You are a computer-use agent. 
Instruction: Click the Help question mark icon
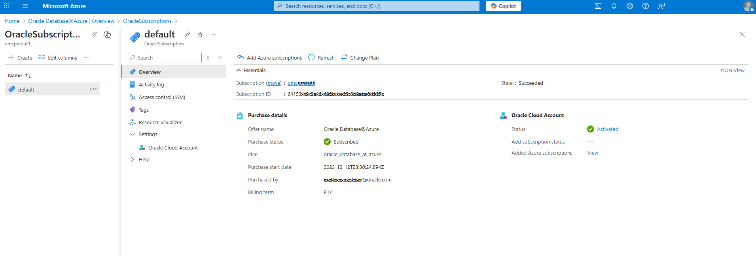tap(646, 6)
